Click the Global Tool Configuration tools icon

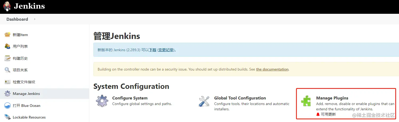pos(204,101)
